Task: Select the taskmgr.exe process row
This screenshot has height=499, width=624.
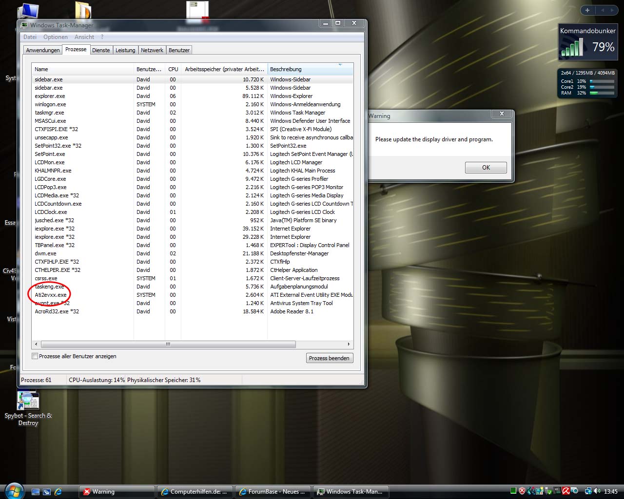Action: tap(193, 113)
